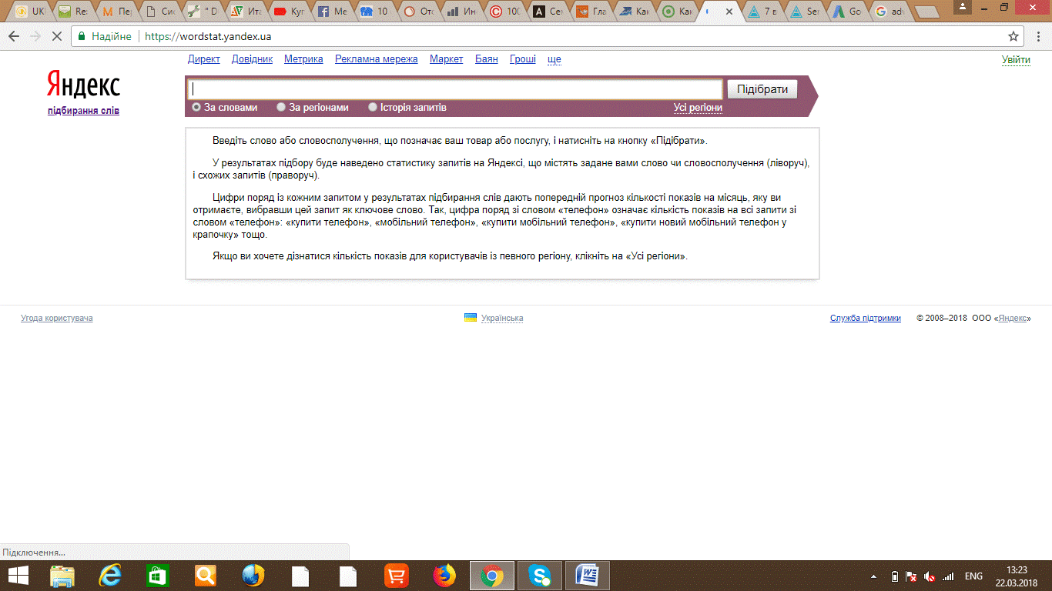Open the Windows Start button
The width and height of the screenshot is (1052, 591).
[x=18, y=576]
